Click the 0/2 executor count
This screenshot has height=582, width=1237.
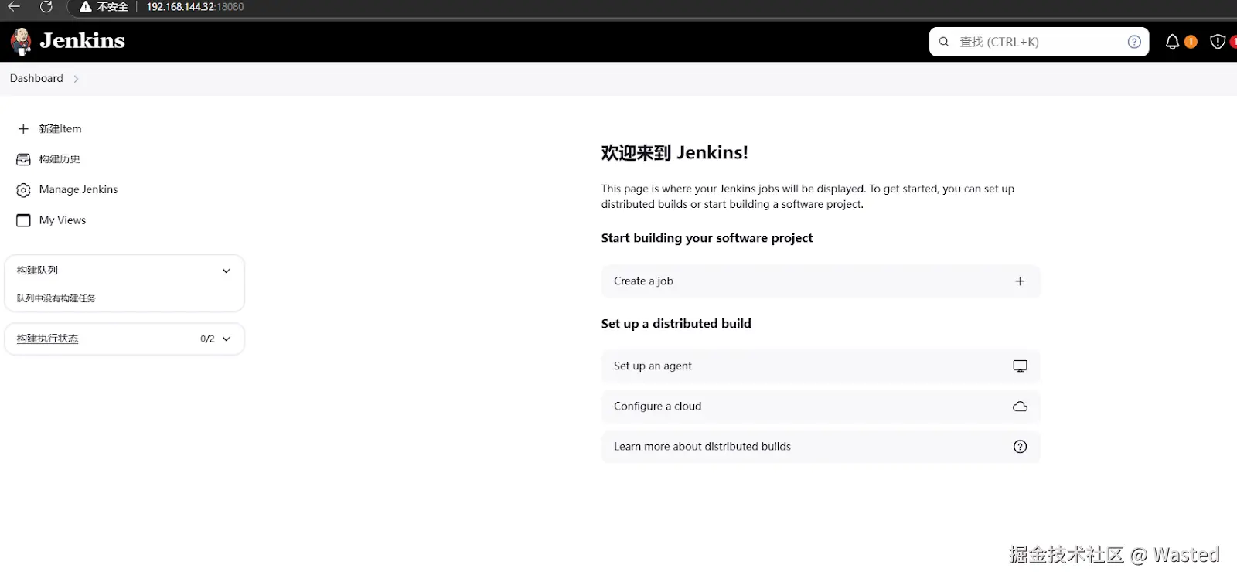coord(207,339)
